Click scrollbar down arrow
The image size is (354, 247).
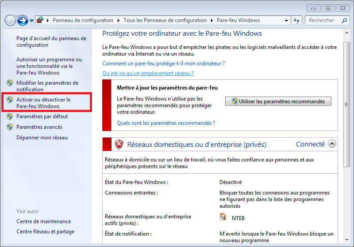point(347,240)
